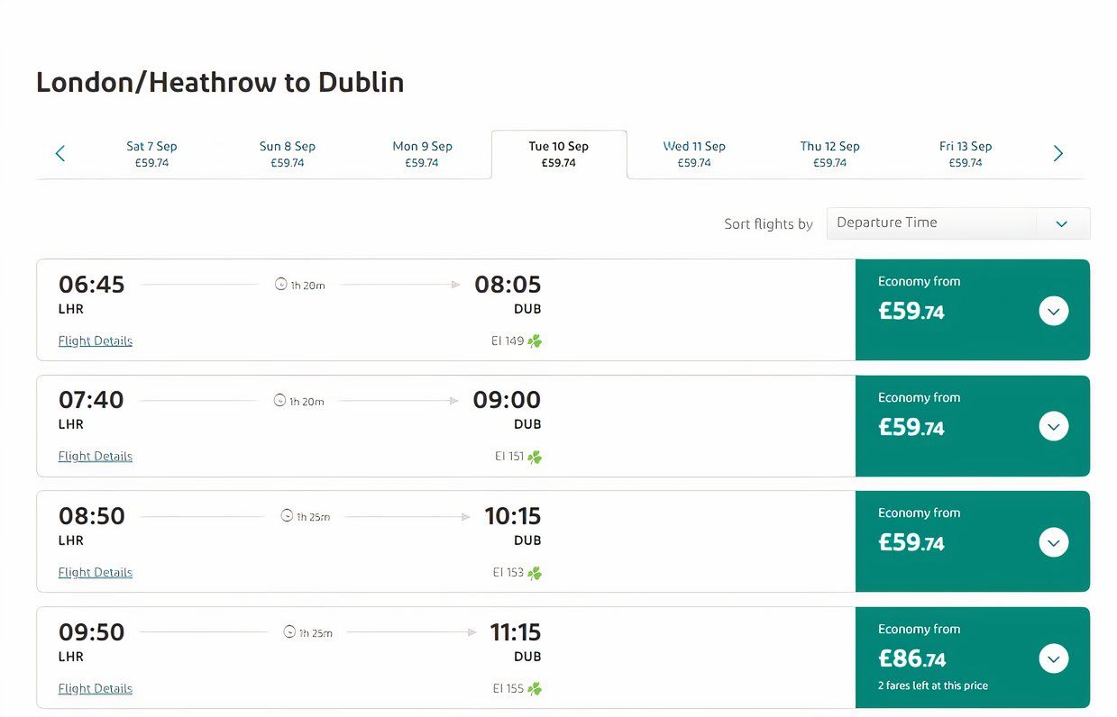Click shamrock icon beside flight EI 151
This screenshot has height=717, width=1117.
(x=535, y=457)
